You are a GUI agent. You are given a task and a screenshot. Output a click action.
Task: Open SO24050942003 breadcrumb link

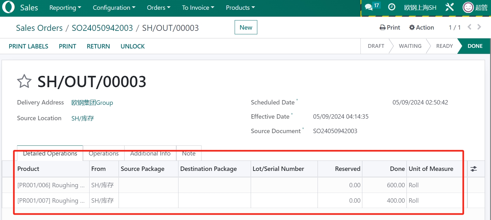pyautogui.click(x=102, y=28)
